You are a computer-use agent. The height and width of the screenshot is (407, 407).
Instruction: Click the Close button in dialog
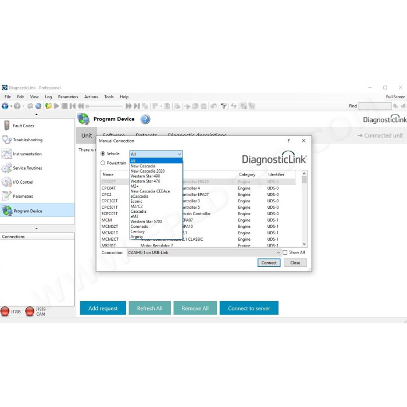(295, 263)
